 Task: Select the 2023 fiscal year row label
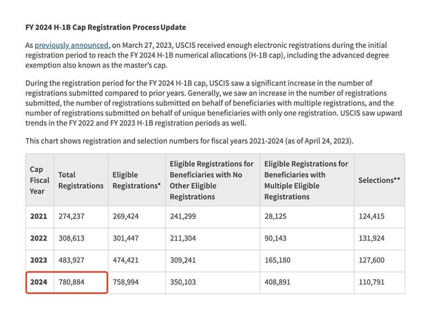tap(39, 260)
